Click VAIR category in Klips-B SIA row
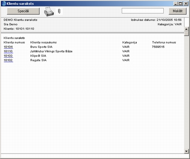 [x=126, y=56]
